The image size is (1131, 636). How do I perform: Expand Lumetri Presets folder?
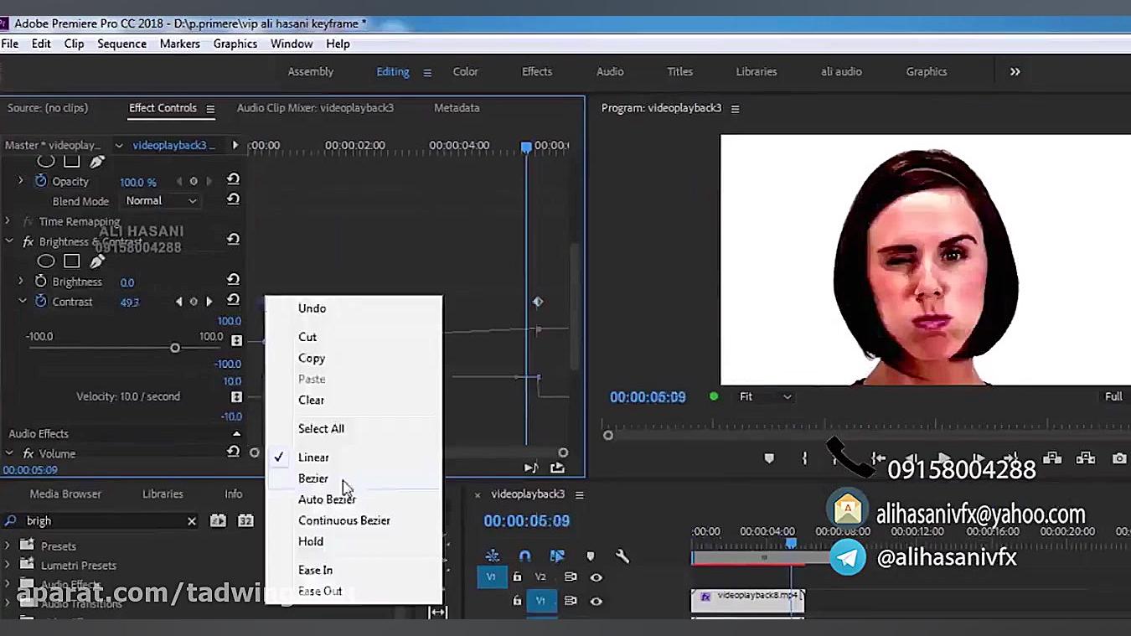point(8,566)
